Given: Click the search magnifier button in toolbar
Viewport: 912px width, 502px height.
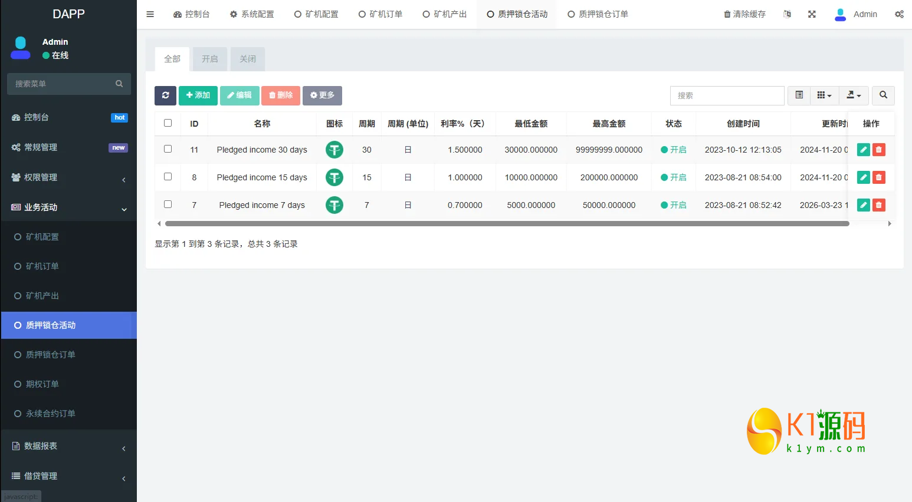Looking at the screenshot, I should (x=883, y=95).
